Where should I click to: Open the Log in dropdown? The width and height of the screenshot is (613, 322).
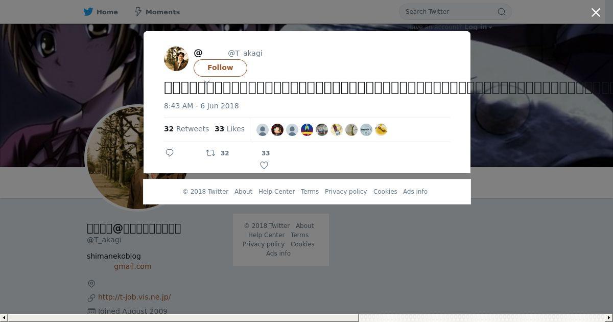478,27
